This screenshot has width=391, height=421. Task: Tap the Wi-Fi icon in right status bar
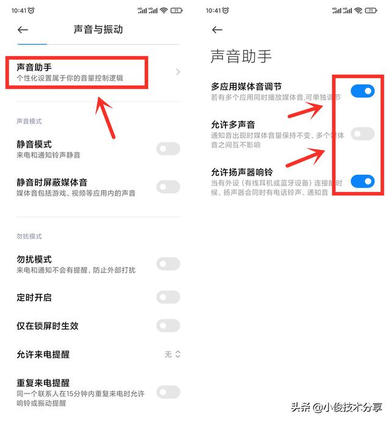(x=358, y=10)
